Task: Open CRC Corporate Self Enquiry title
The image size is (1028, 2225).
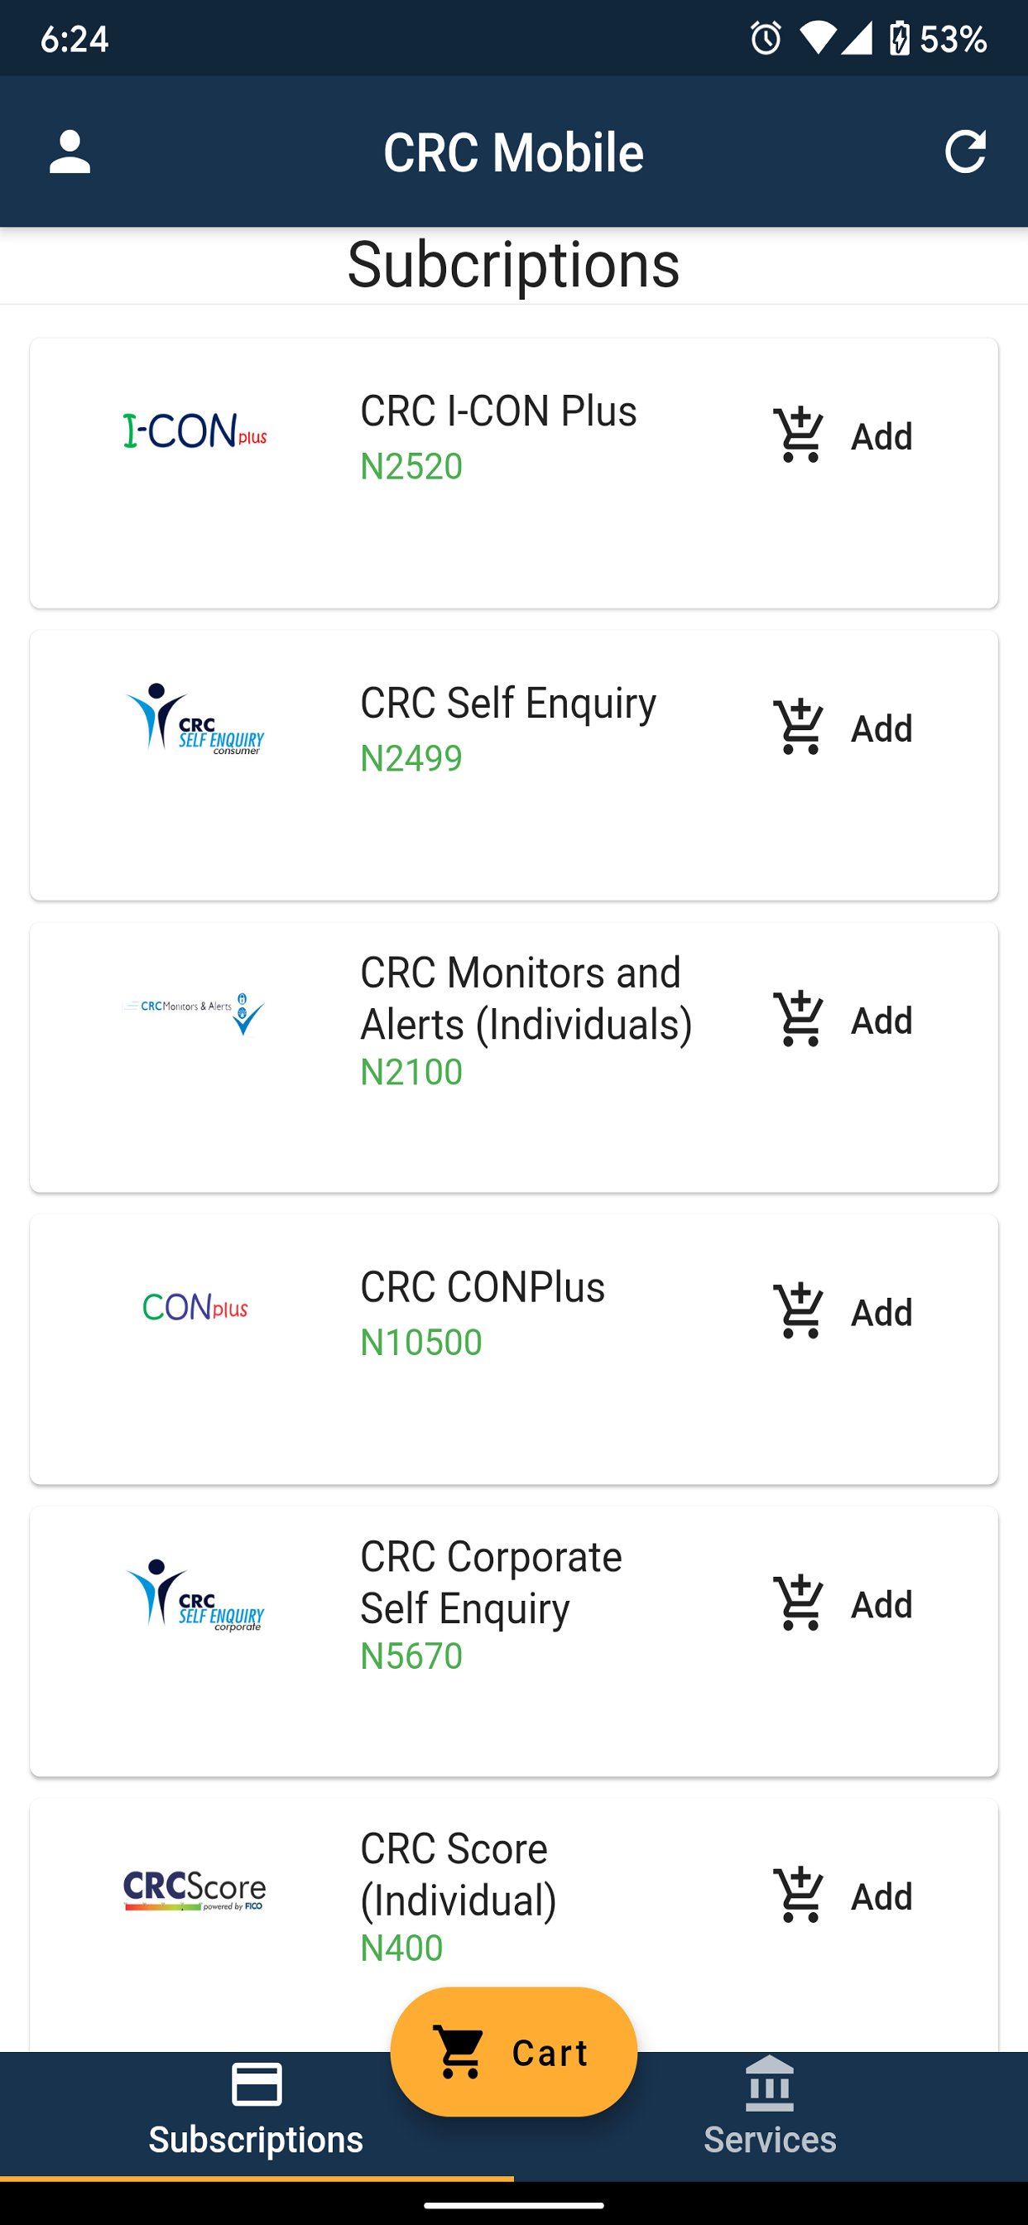Action: click(491, 1583)
